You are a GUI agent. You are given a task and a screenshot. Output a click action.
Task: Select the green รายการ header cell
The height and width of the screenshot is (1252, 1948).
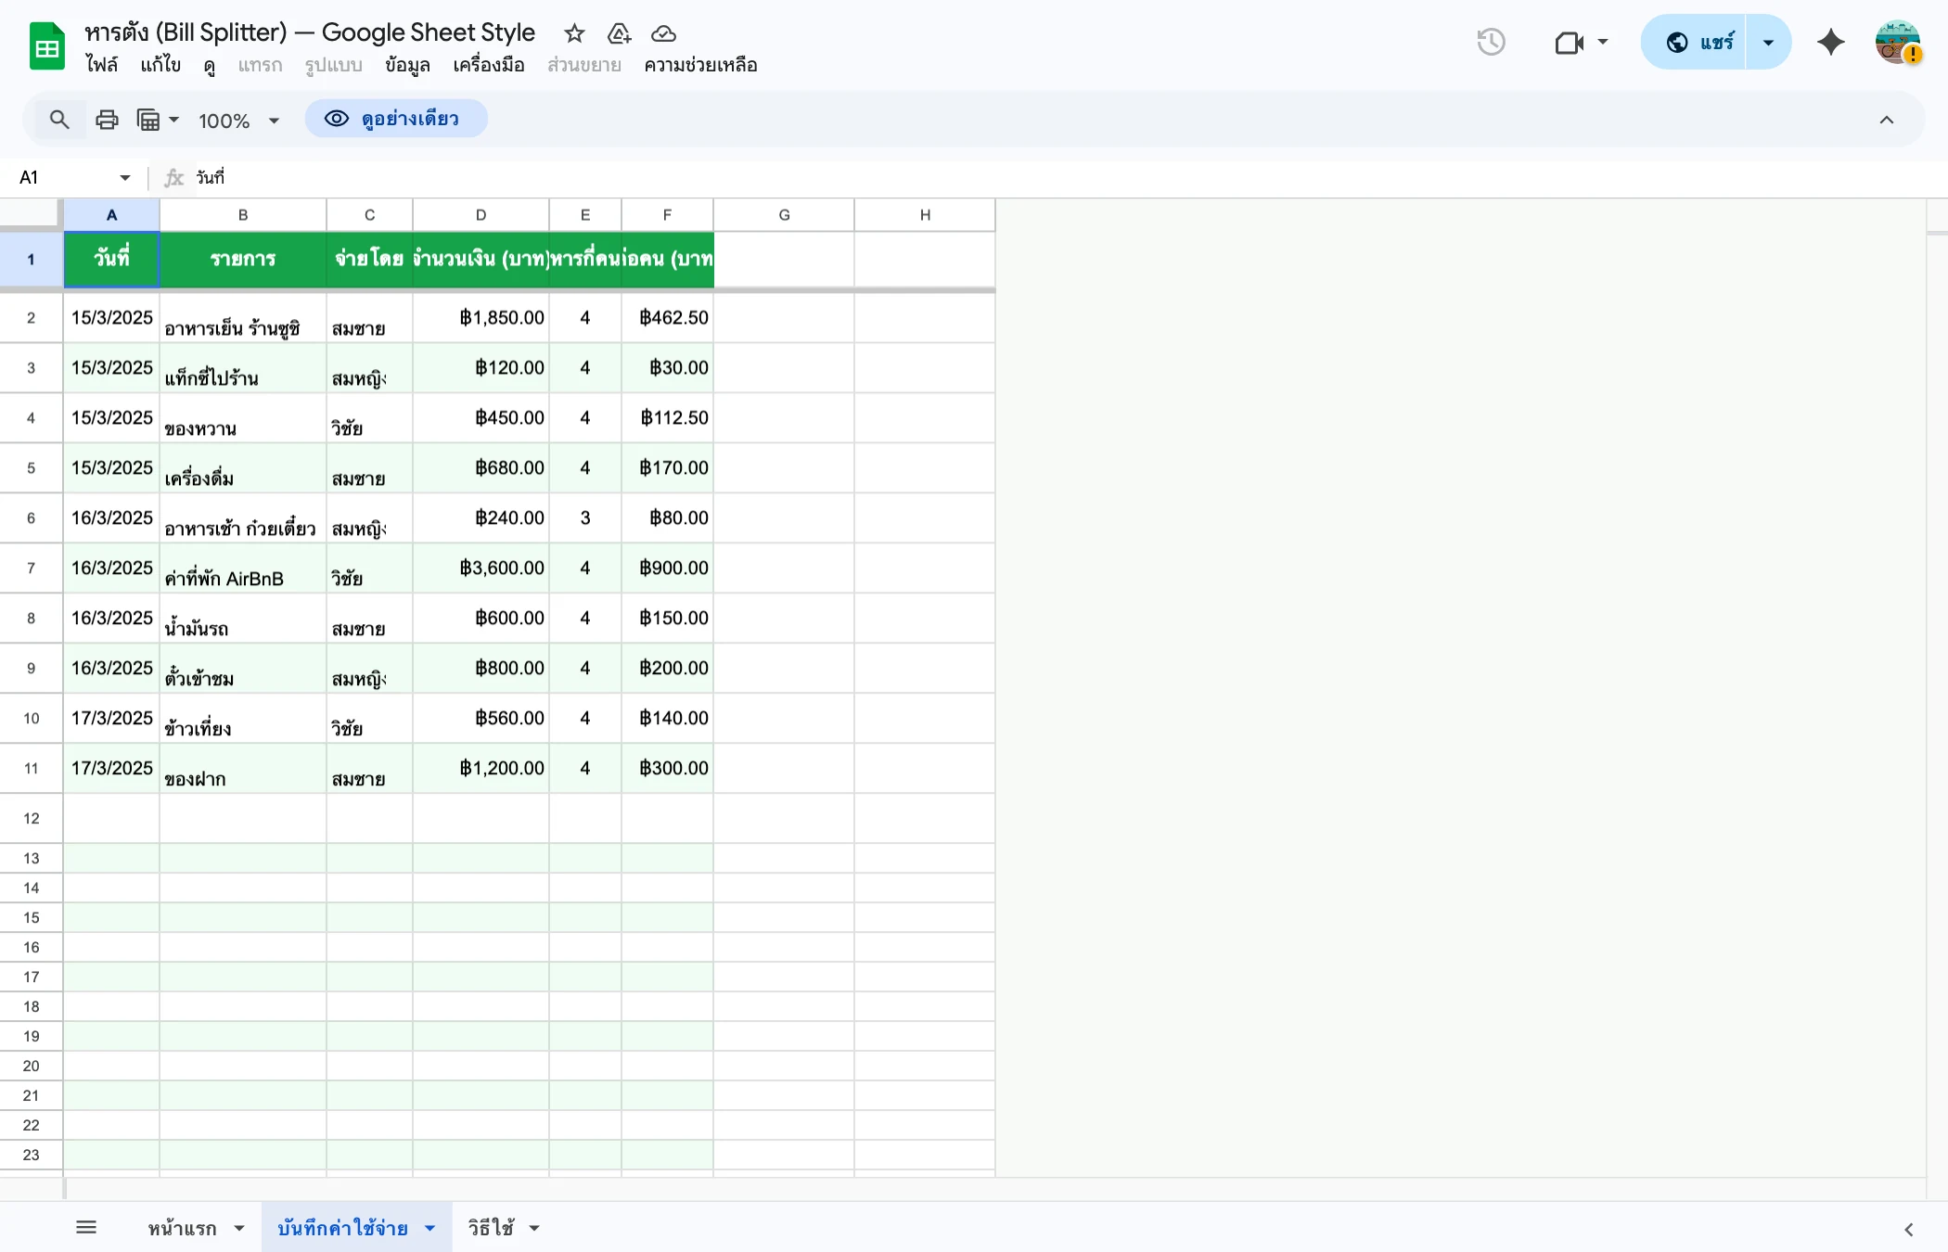coord(243,259)
